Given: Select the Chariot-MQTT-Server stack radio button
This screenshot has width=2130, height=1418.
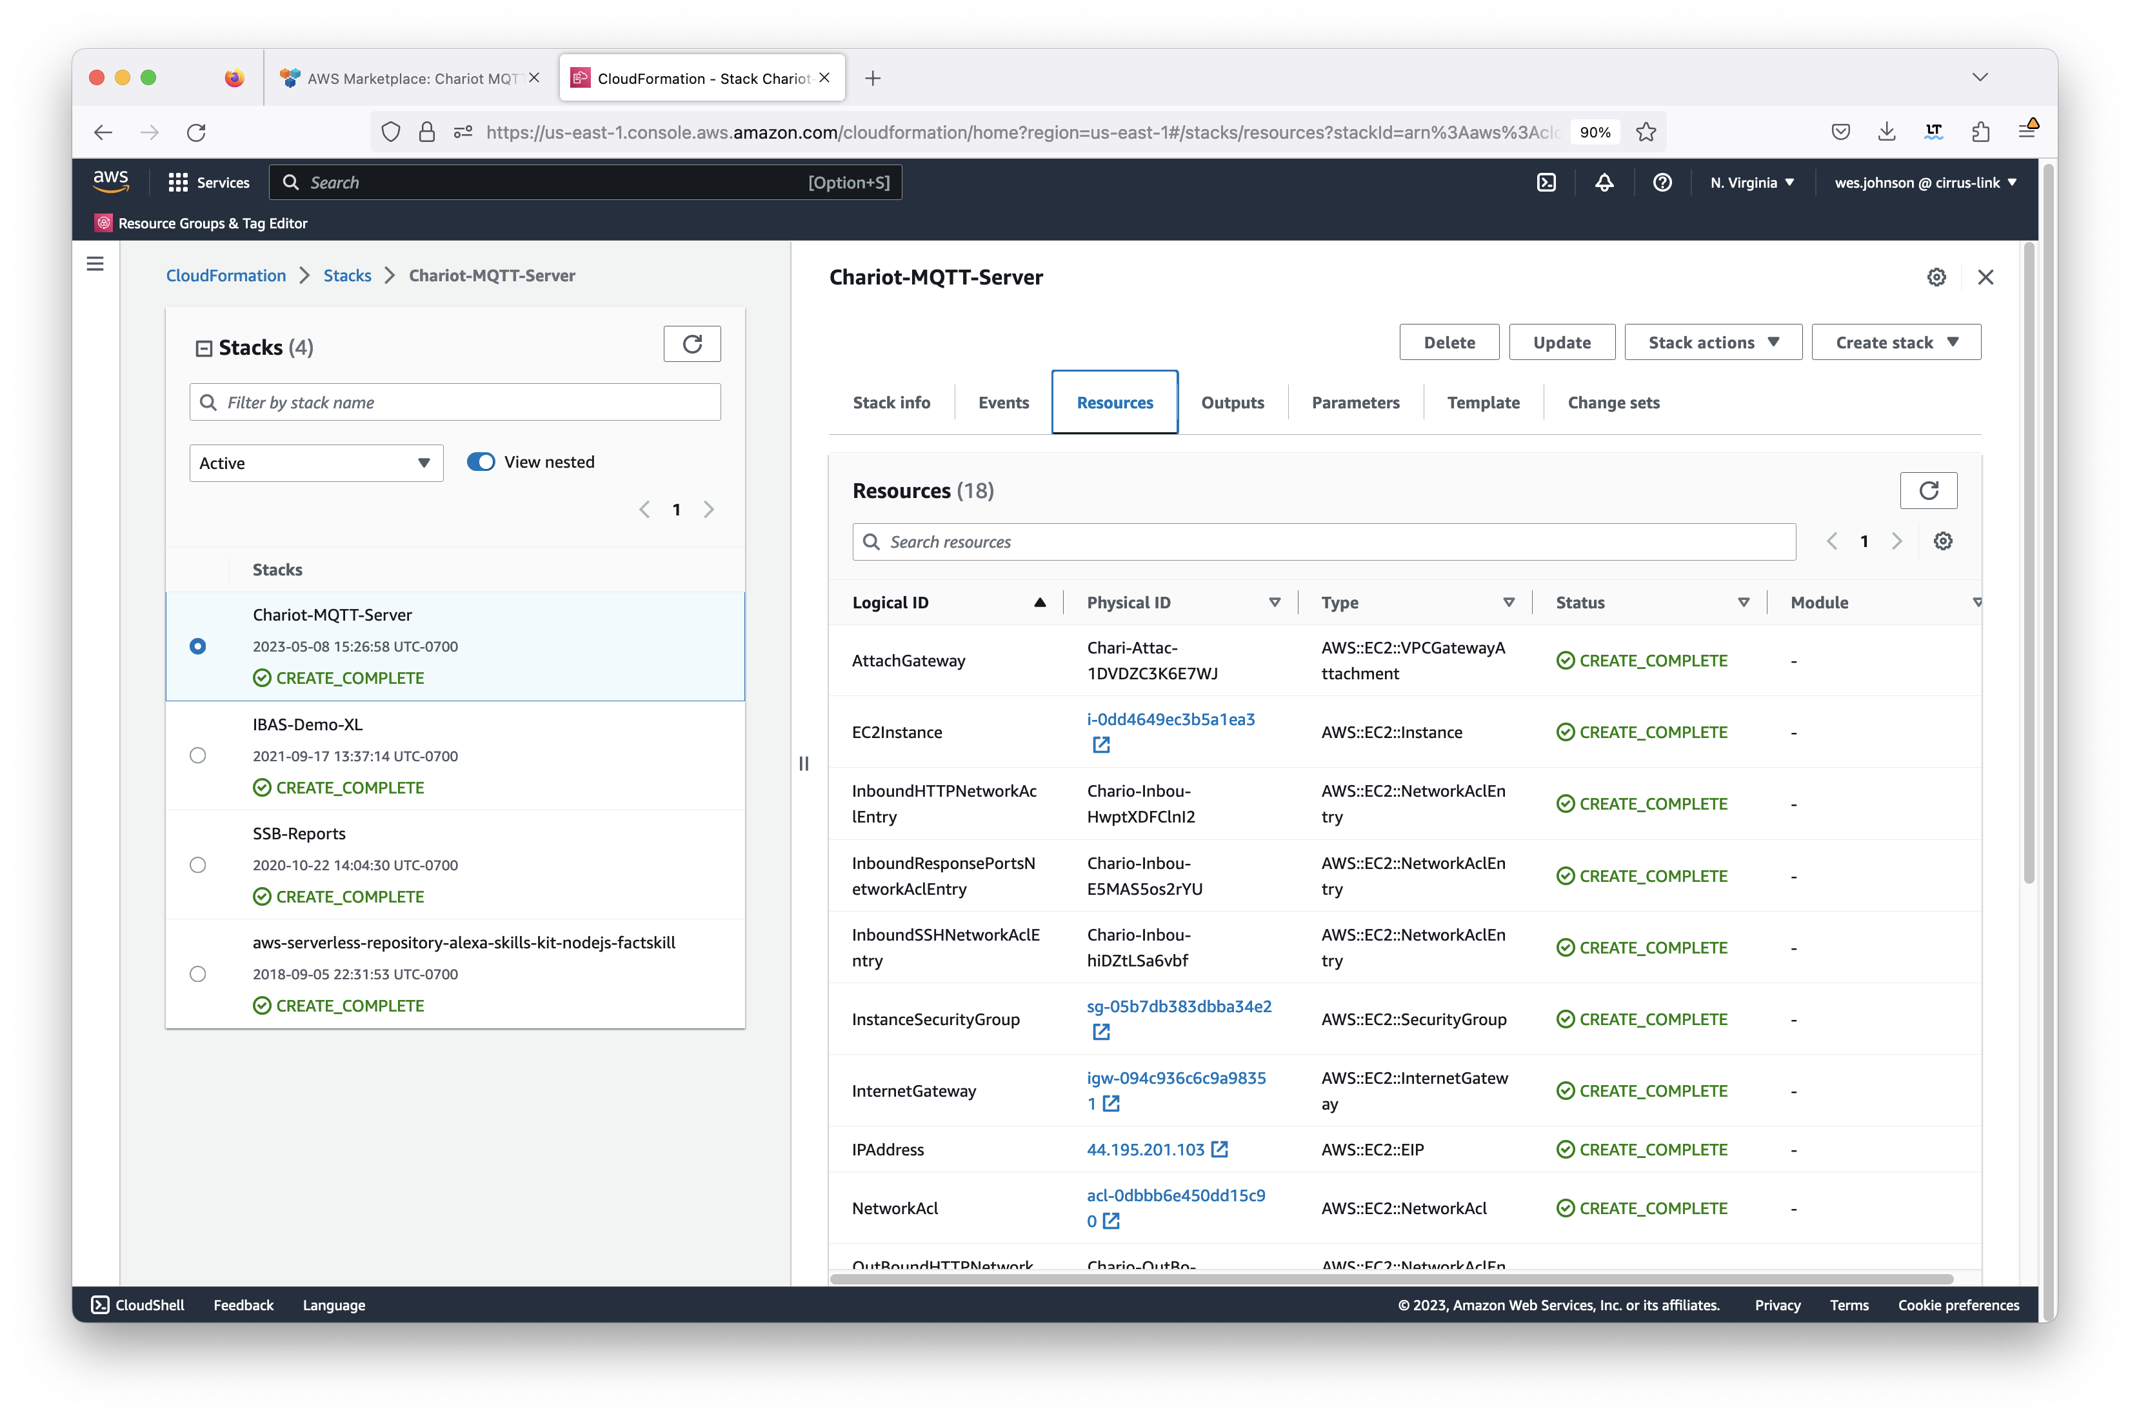Looking at the screenshot, I should 197,646.
